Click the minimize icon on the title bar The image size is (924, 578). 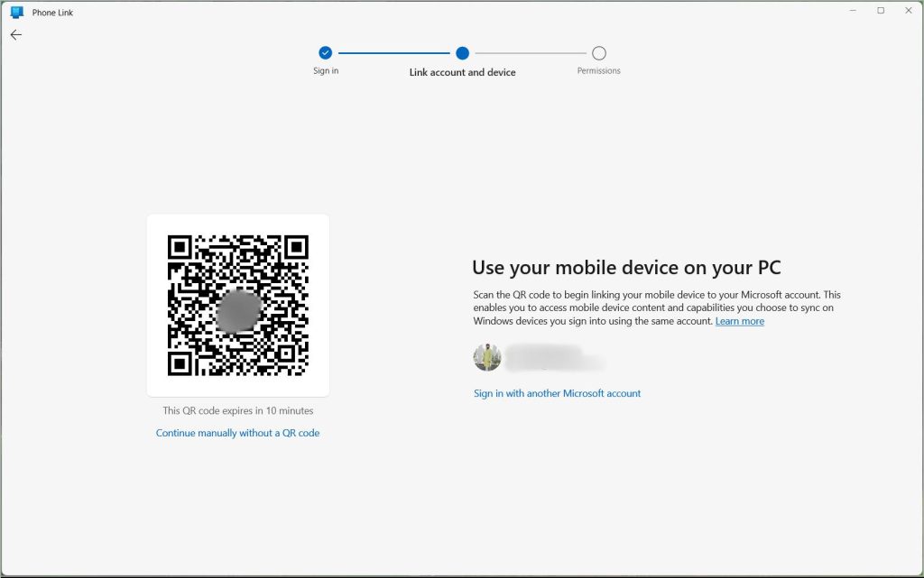pos(851,10)
